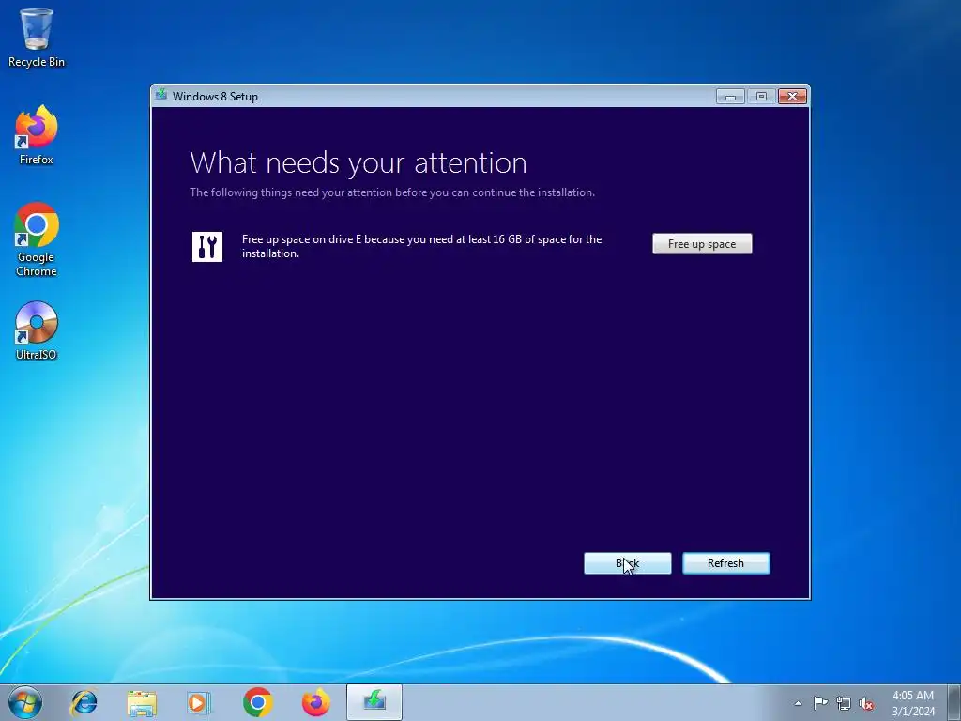
Task: Maximize the Windows 8 Setup window
Action: 761,97
